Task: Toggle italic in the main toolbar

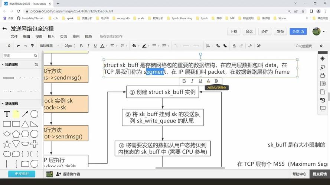Action: [x=88, y=46]
